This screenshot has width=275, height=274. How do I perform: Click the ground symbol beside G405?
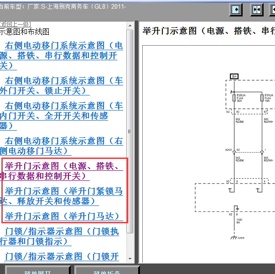click(233, 237)
